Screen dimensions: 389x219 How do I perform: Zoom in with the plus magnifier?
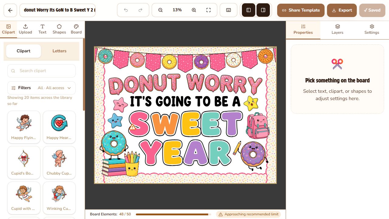[x=194, y=10]
